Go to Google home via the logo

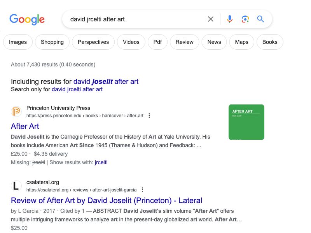pos(27,19)
